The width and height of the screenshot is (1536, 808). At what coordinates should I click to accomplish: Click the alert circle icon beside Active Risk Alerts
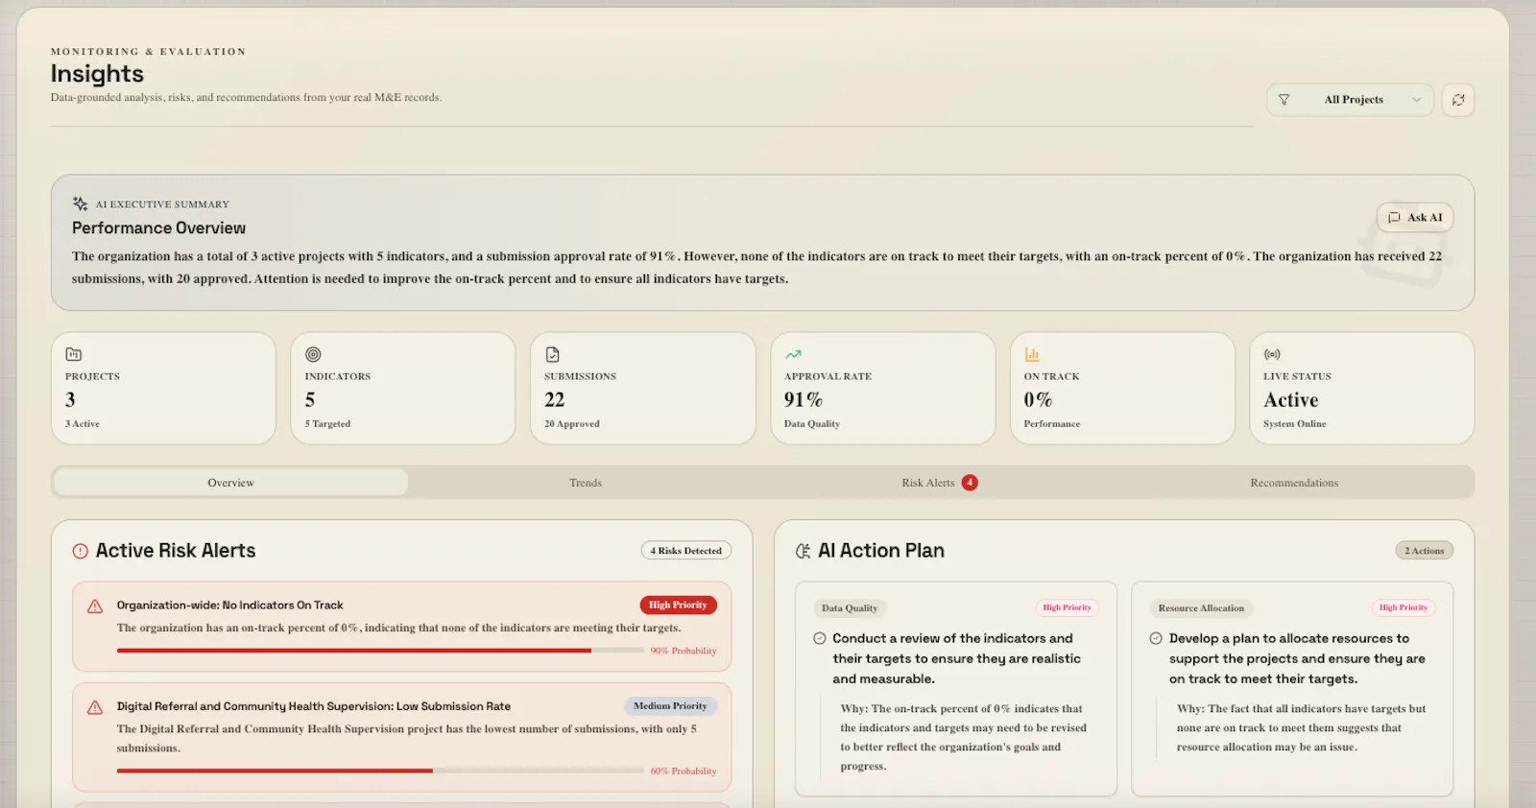81,551
